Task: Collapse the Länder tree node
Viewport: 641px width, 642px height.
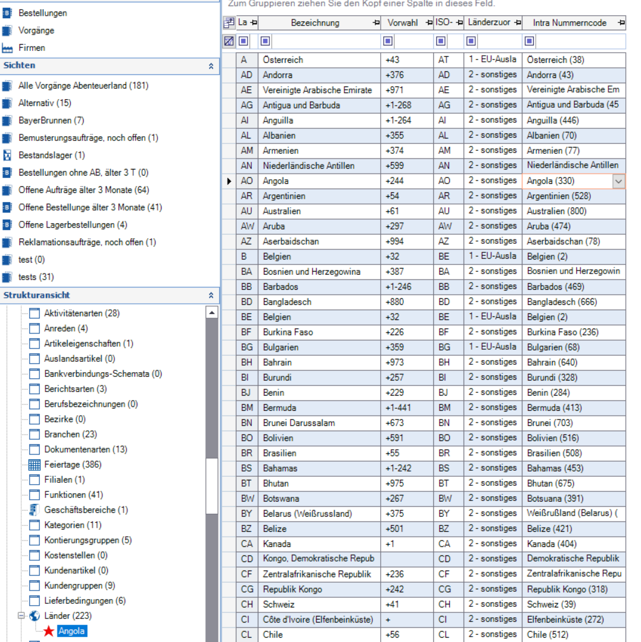Action: 22,616
